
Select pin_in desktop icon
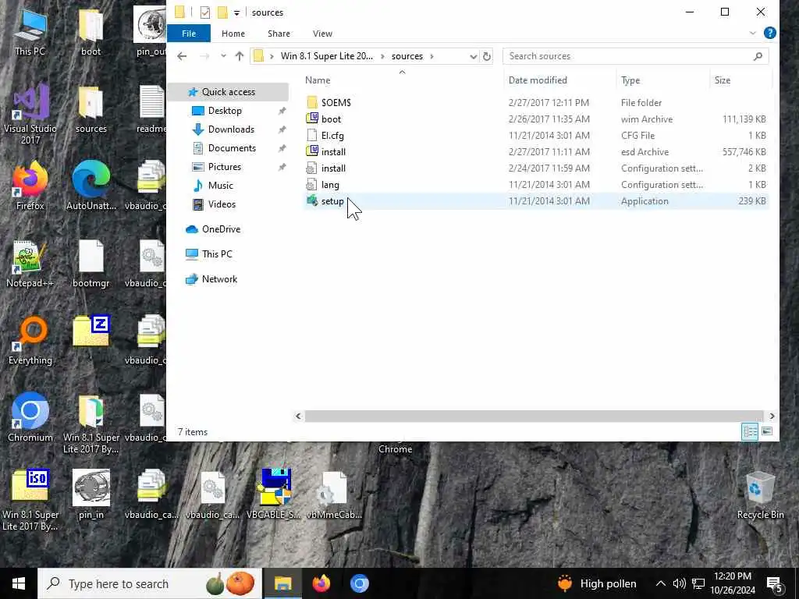pyautogui.click(x=91, y=494)
